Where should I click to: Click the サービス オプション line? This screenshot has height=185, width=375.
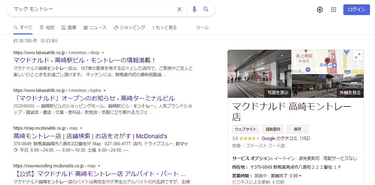[295, 159]
